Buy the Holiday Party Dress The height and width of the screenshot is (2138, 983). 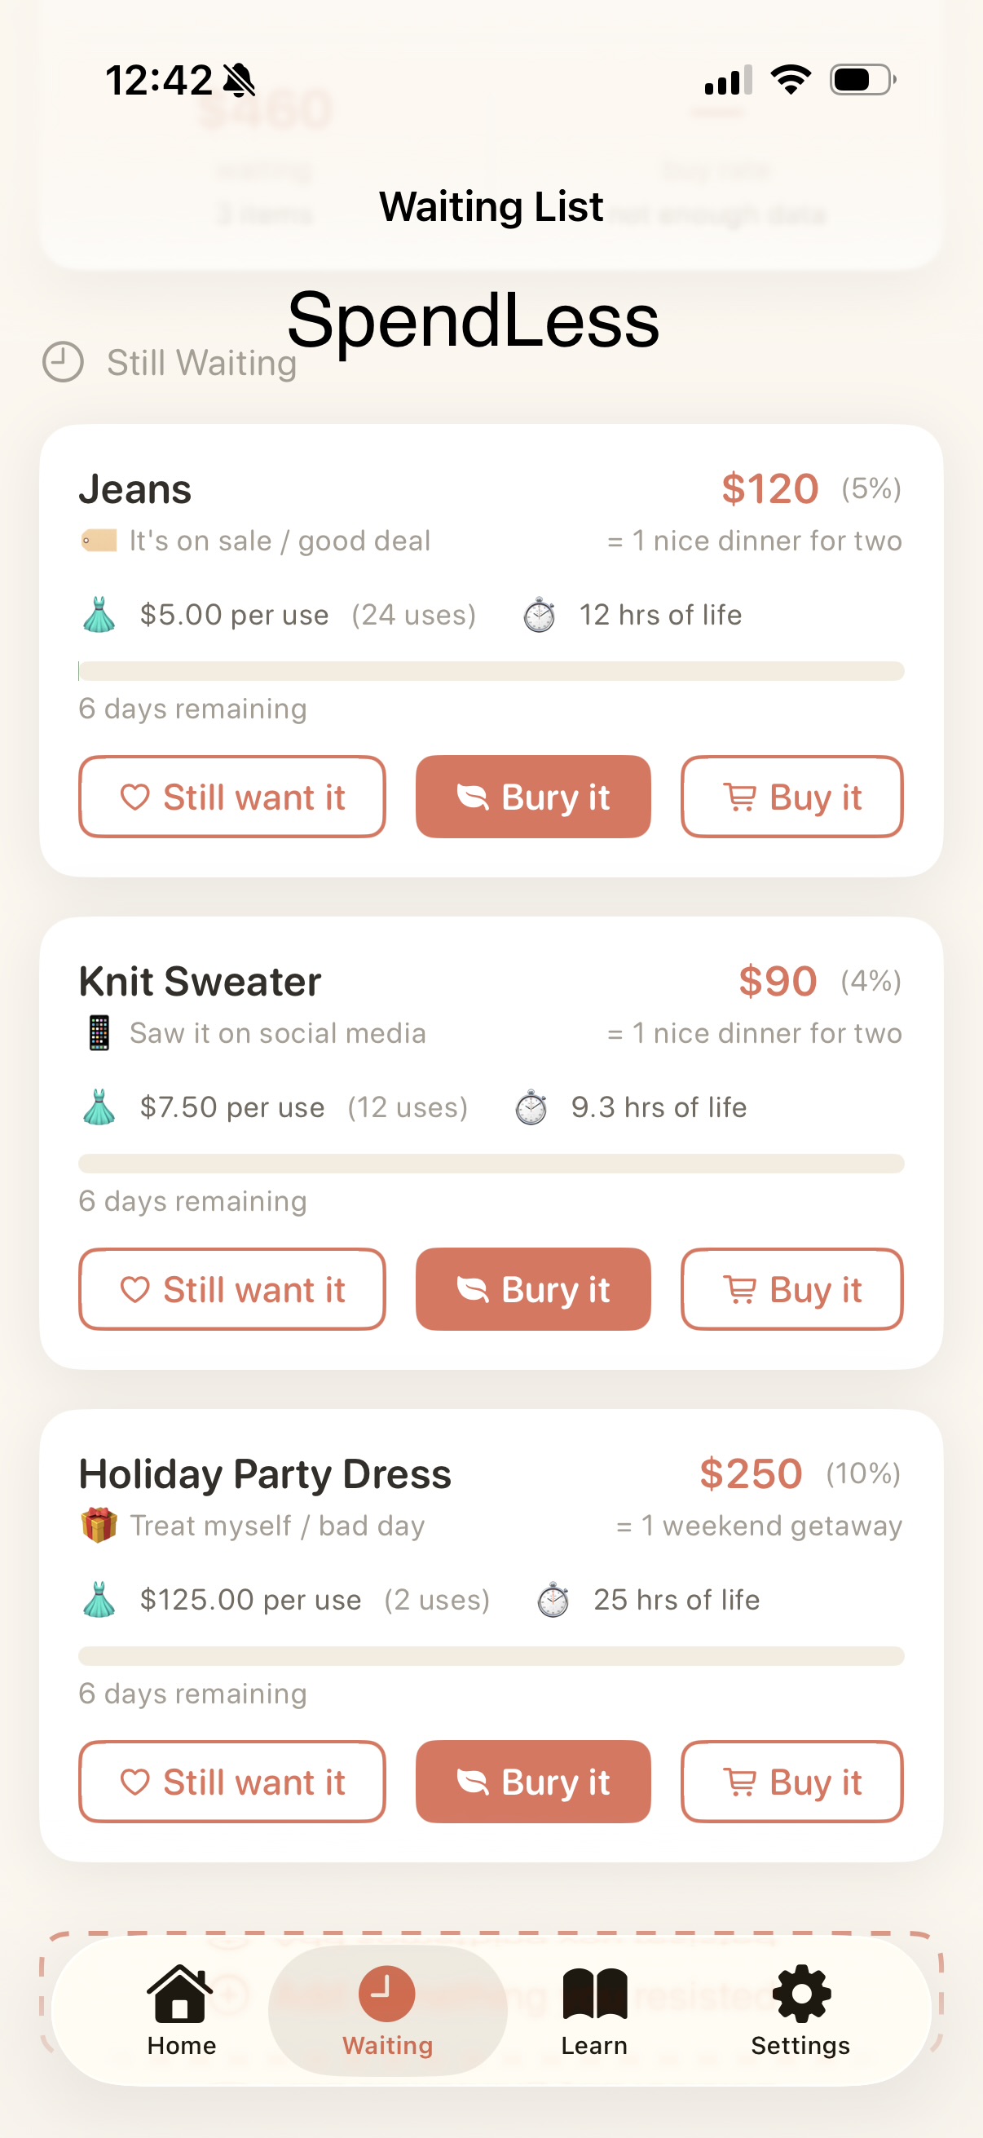[791, 1781]
